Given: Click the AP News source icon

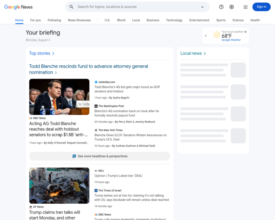Looking at the screenshot, I should pyautogui.click(x=31, y=207).
